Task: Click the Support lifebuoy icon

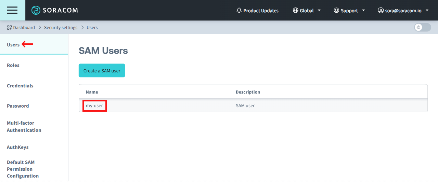Action: [336, 11]
